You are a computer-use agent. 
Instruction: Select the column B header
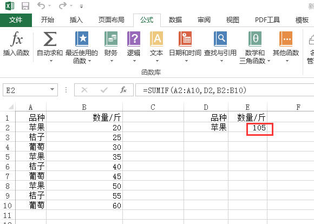(x=84, y=107)
